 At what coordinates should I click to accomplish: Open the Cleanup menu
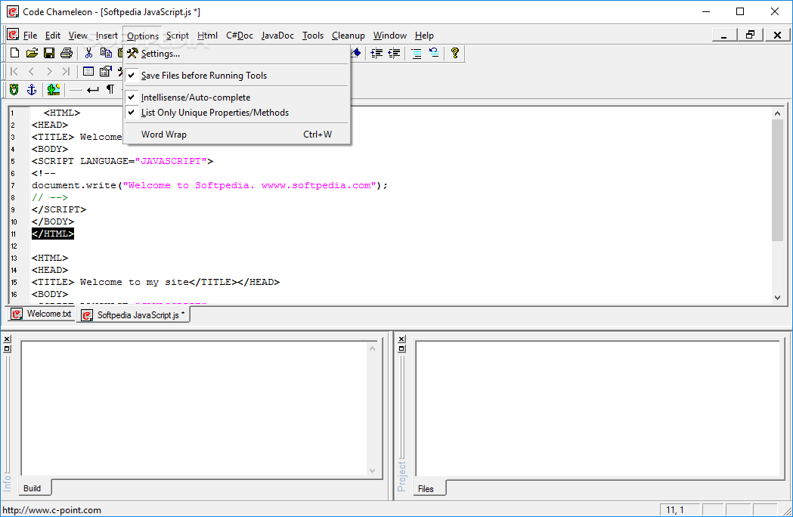click(348, 36)
